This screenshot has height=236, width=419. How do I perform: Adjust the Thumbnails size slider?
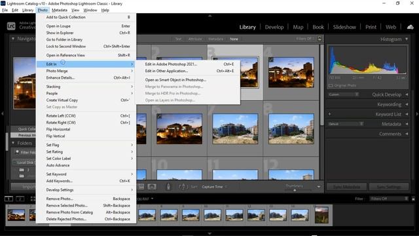pos(295,190)
